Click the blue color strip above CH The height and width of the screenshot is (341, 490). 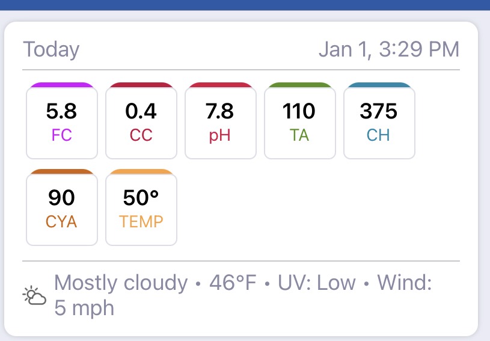click(x=379, y=85)
